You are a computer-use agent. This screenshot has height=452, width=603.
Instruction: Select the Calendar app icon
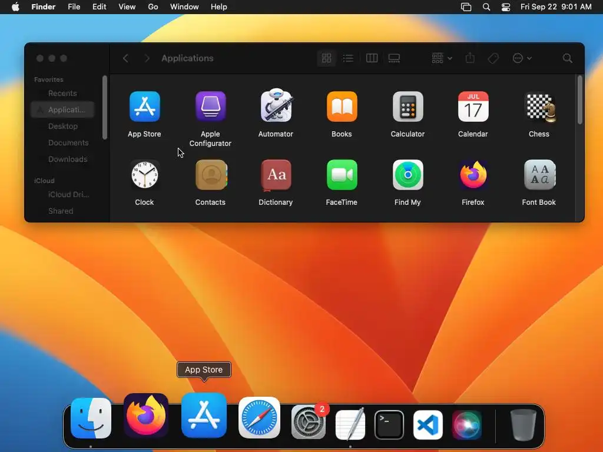click(473, 107)
